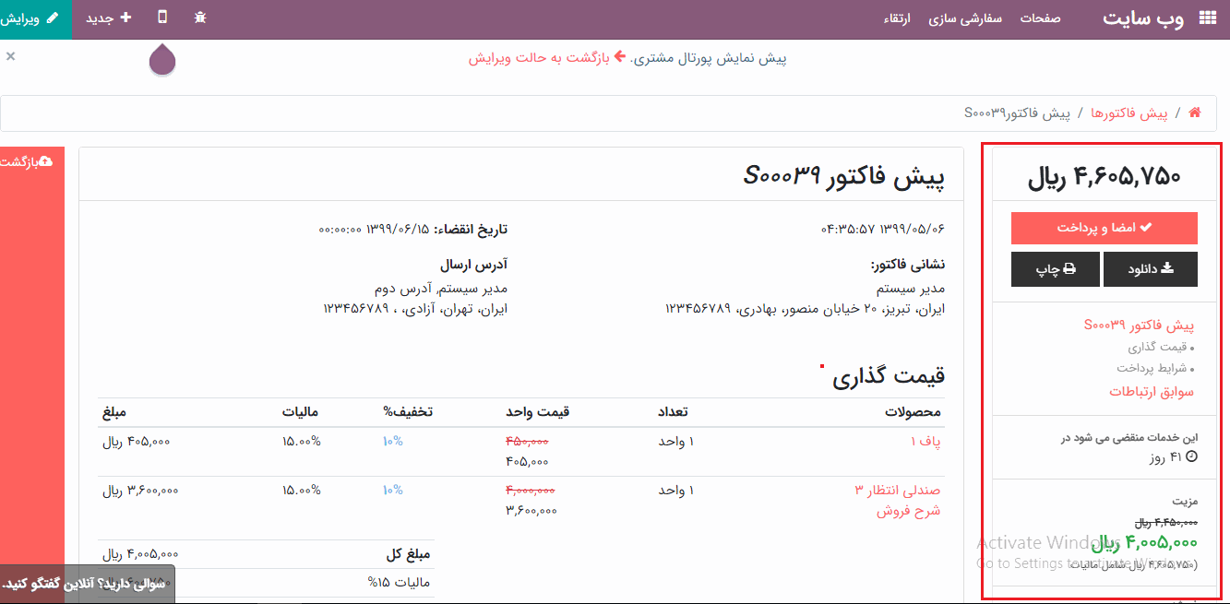This screenshot has height=604, width=1230.
Task: Click the clock icon next to ۴۱ روز
Action: pyautogui.click(x=1191, y=456)
